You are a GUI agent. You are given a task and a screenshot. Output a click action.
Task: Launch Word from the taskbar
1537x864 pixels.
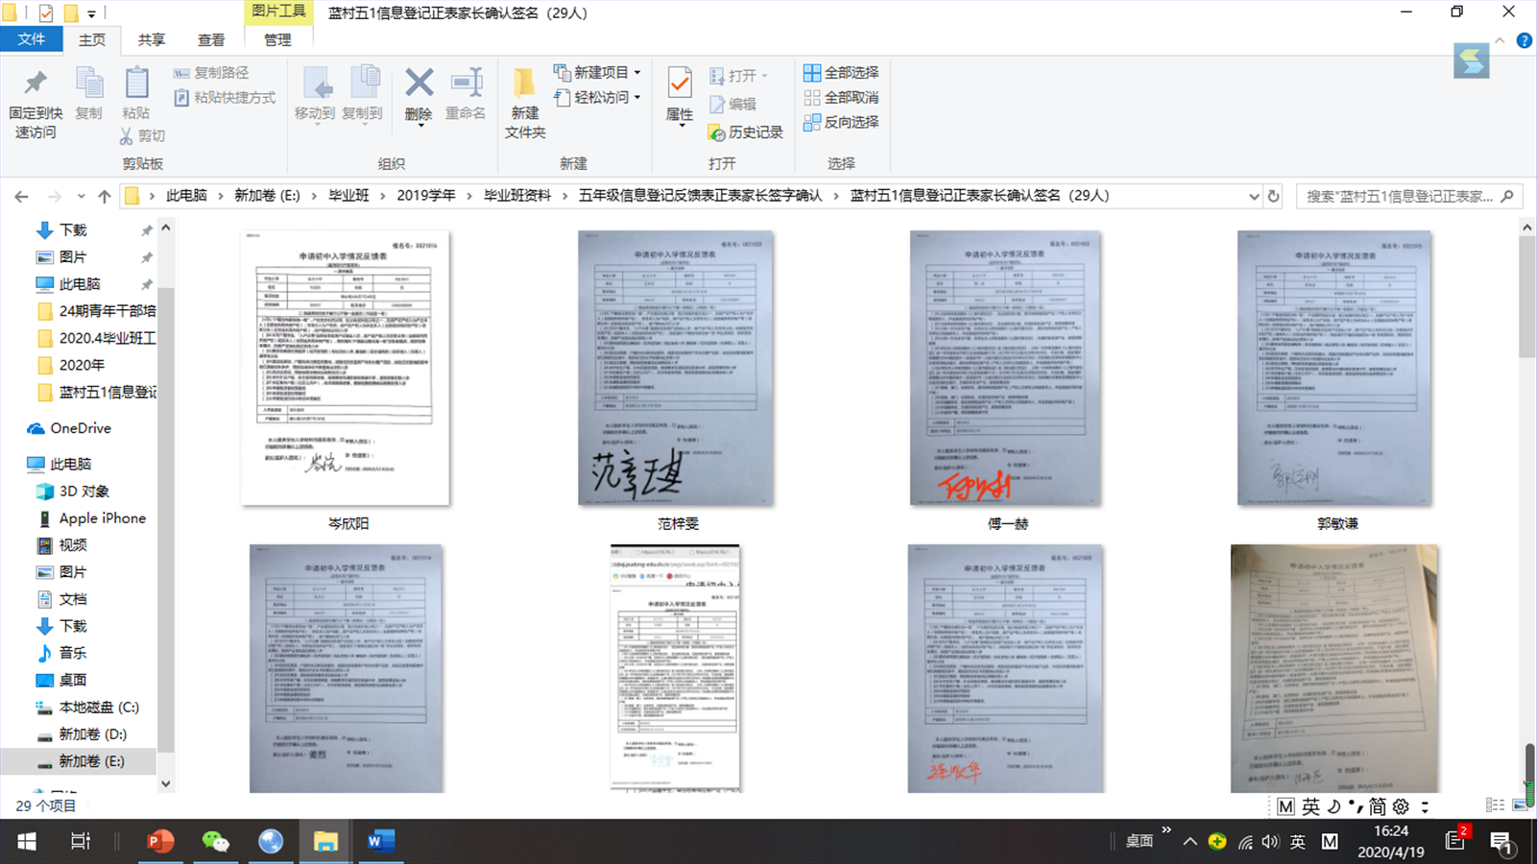point(380,842)
